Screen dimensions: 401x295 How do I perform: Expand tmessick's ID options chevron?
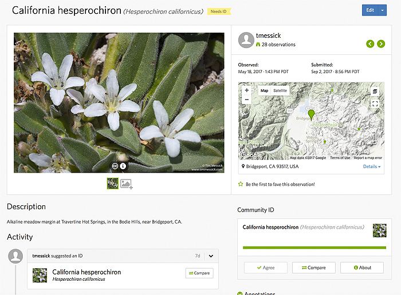click(211, 256)
